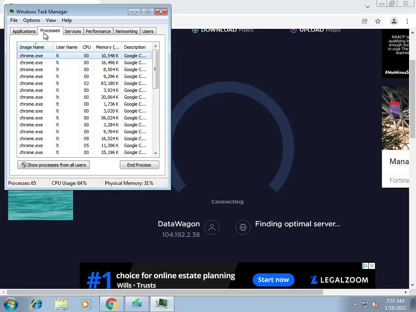Click the upload speed arrow icon
Screen dimensions: 416x312
coord(293,30)
